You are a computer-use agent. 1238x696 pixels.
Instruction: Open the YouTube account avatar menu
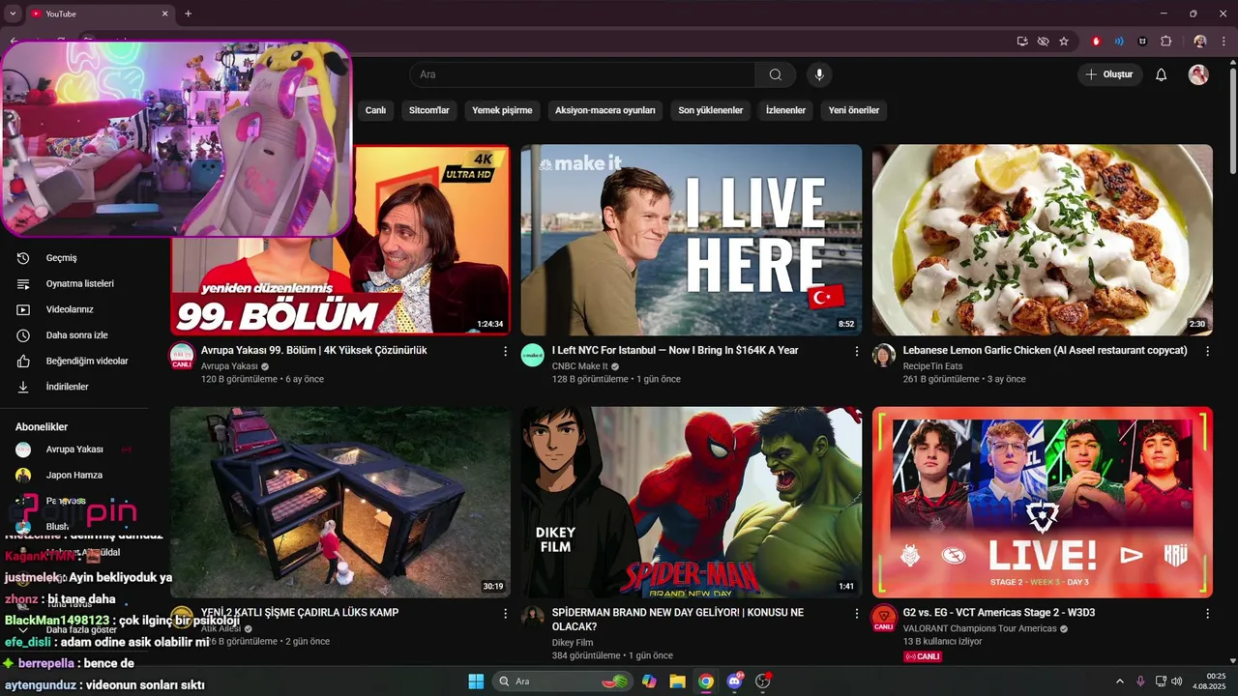1198,74
